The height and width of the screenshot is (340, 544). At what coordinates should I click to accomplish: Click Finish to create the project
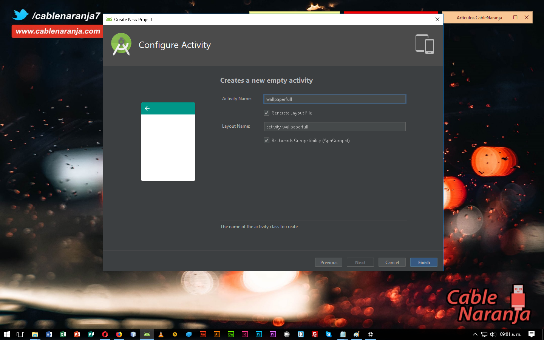pyautogui.click(x=424, y=262)
